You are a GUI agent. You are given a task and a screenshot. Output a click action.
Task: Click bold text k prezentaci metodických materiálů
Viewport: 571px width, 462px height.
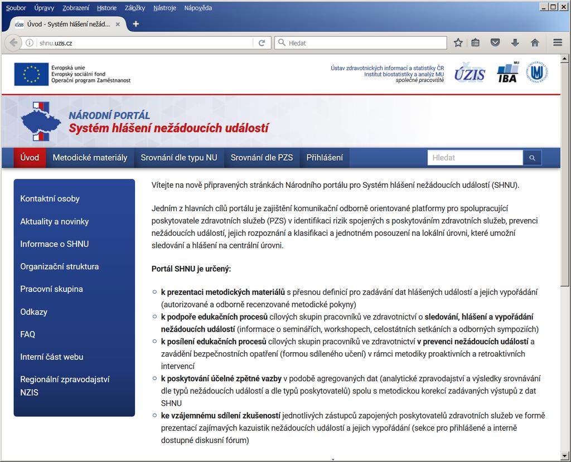(223, 292)
